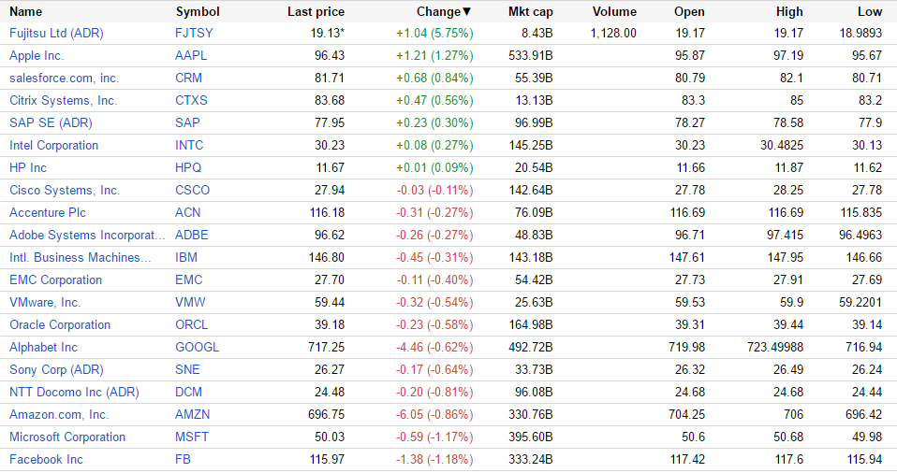Click the ORCL ticker symbol

(x=192, y=324)
